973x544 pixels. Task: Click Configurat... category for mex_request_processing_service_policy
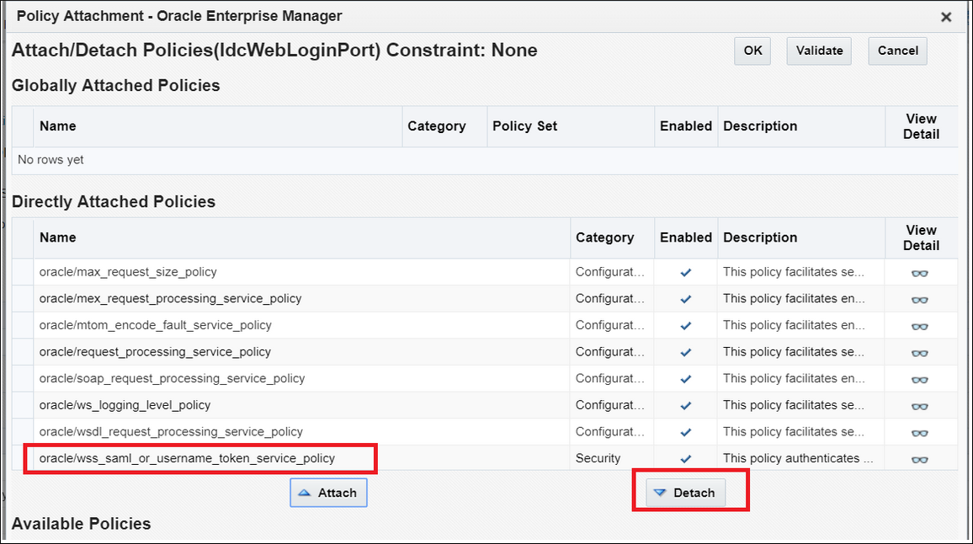pos(610,299)
